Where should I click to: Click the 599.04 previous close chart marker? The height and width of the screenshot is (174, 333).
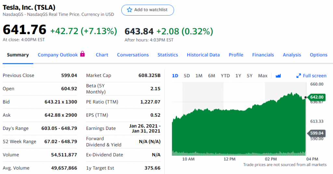pos(316,133)
